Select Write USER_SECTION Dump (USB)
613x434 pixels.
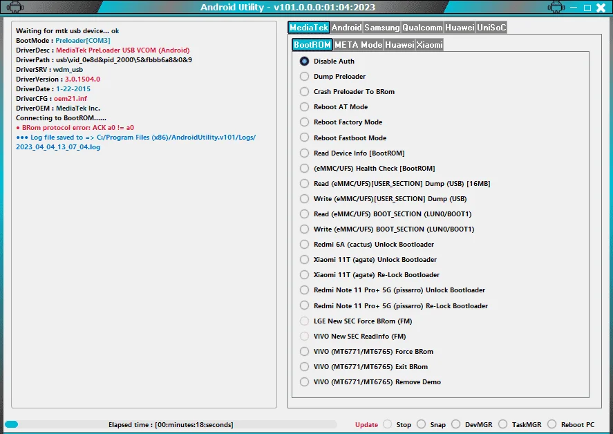coord(304,199)
